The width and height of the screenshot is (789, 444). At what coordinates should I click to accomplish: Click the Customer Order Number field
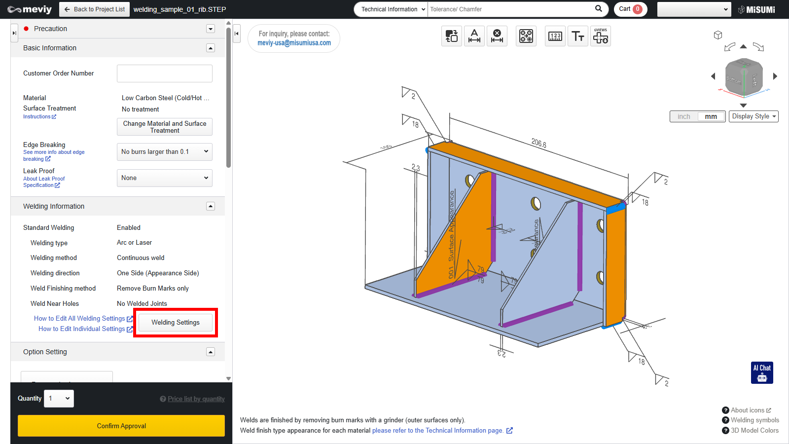(165, 74)
